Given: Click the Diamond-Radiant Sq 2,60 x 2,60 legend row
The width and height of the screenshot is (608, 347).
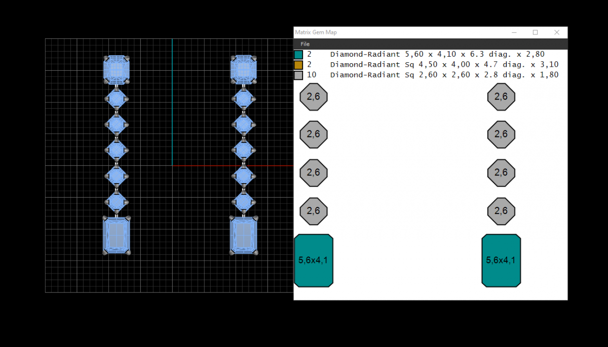Looking at the screenshot, I should point(444,75).
